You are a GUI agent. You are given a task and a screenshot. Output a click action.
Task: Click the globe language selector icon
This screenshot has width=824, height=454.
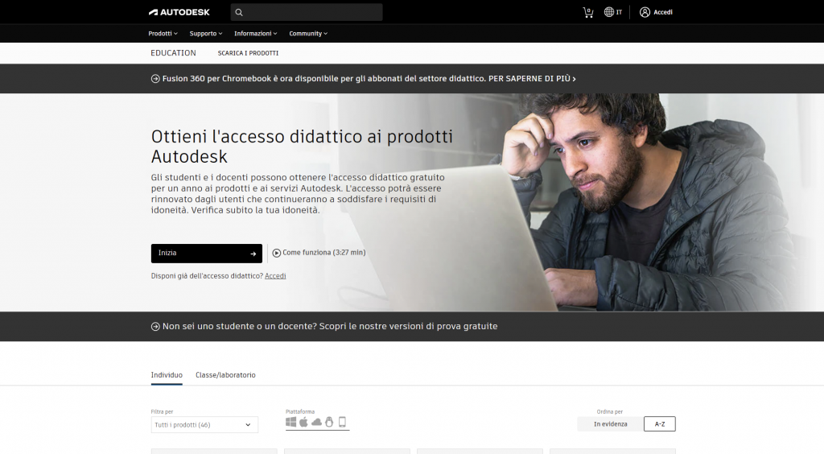coord(608,12)
